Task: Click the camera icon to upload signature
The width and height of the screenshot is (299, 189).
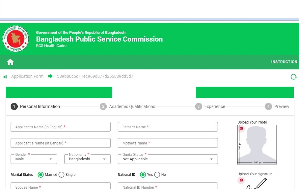Action: click(241, 180)
